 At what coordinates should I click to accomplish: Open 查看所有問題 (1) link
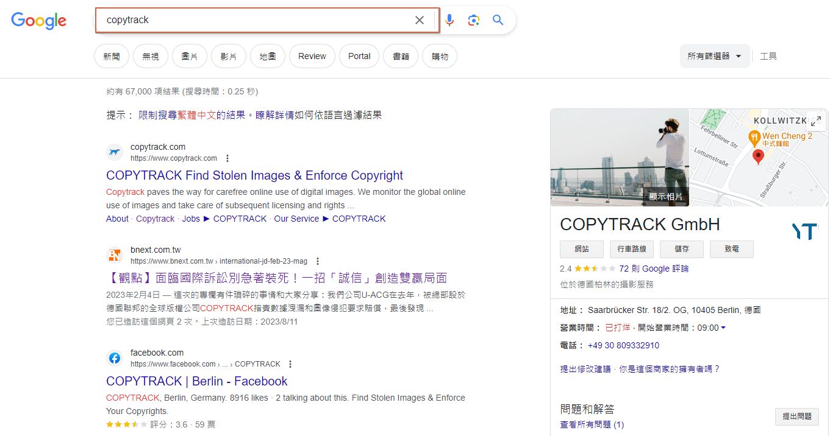pyautogui.click(x=592, y=424)
